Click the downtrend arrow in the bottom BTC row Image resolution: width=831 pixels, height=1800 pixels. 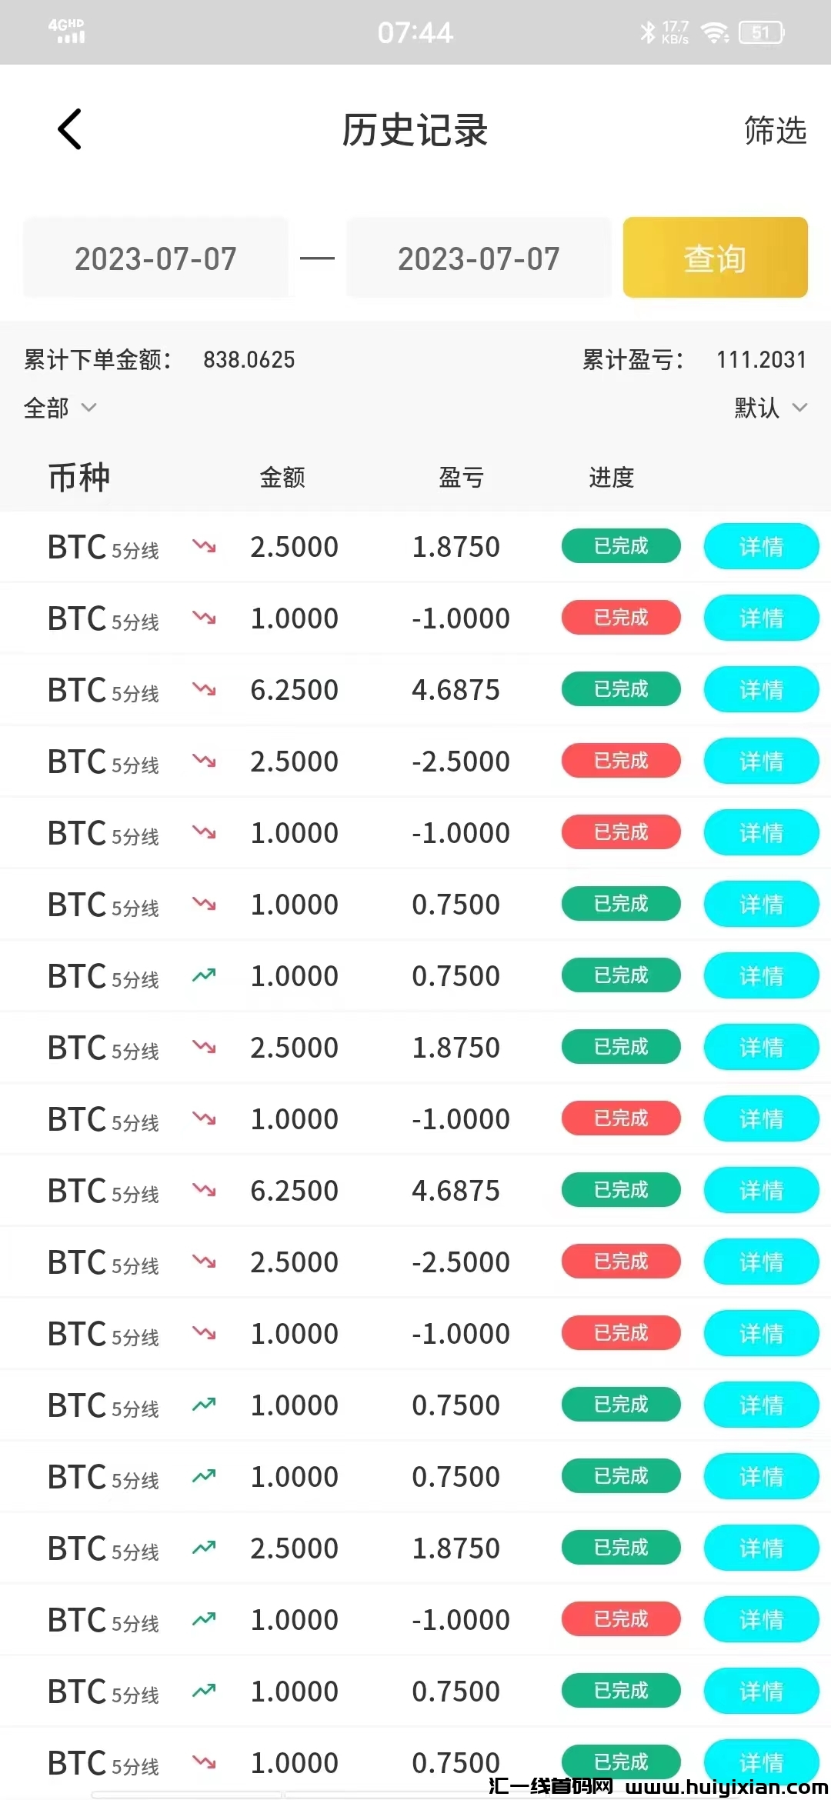coord(204,1762)
